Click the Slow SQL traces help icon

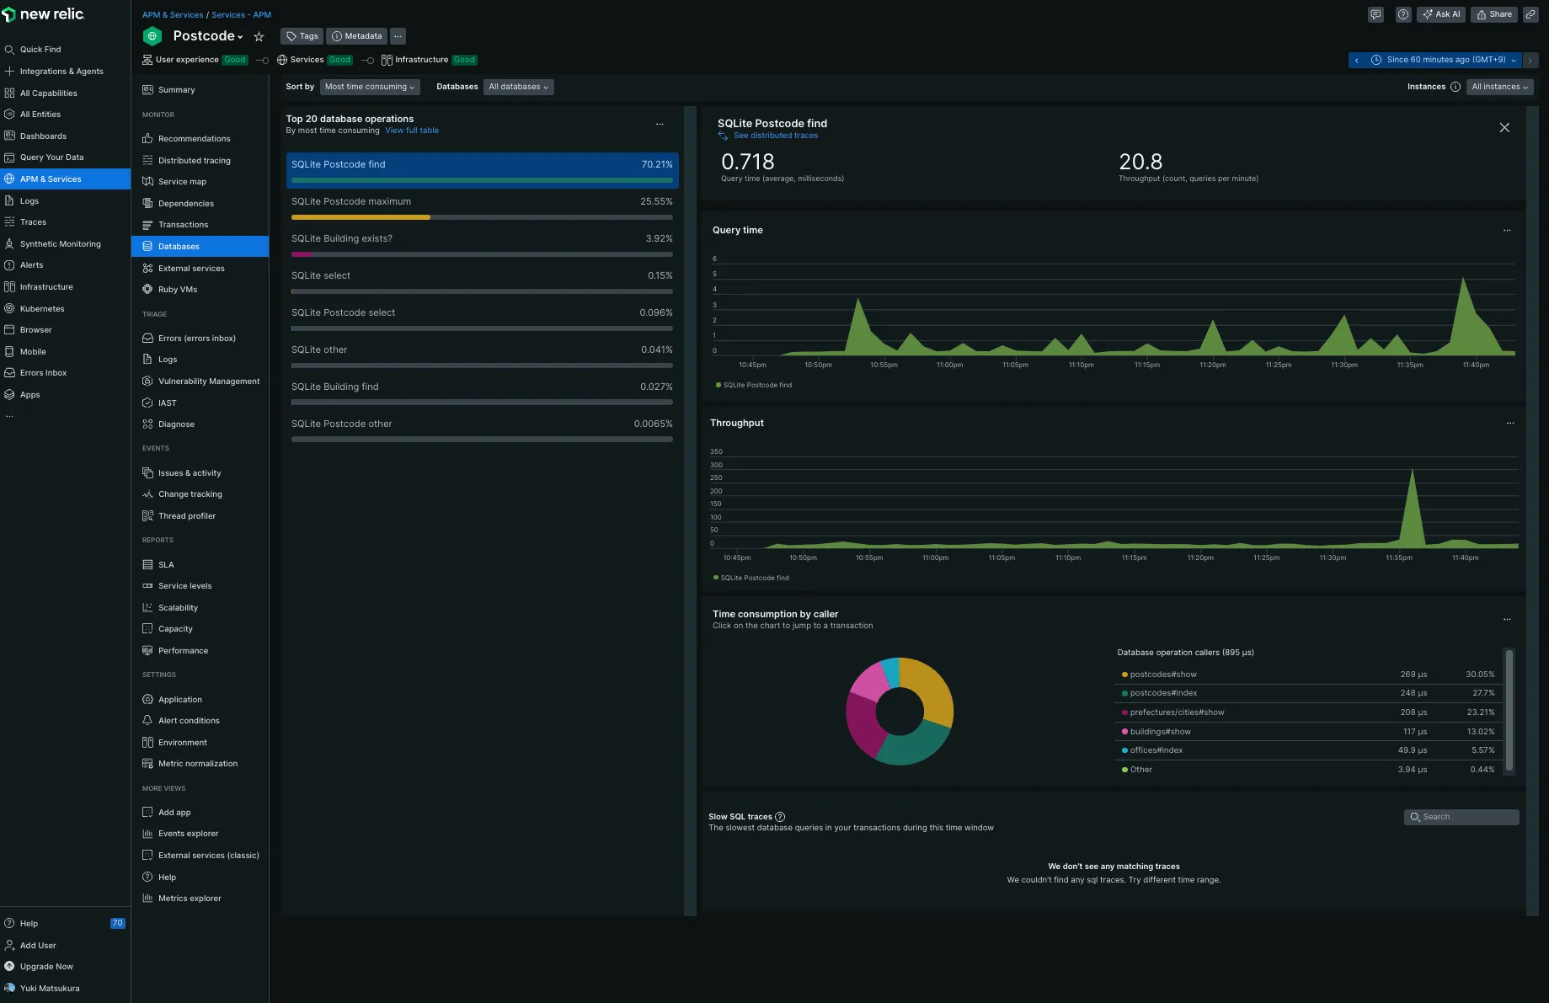tap(780, 817)
